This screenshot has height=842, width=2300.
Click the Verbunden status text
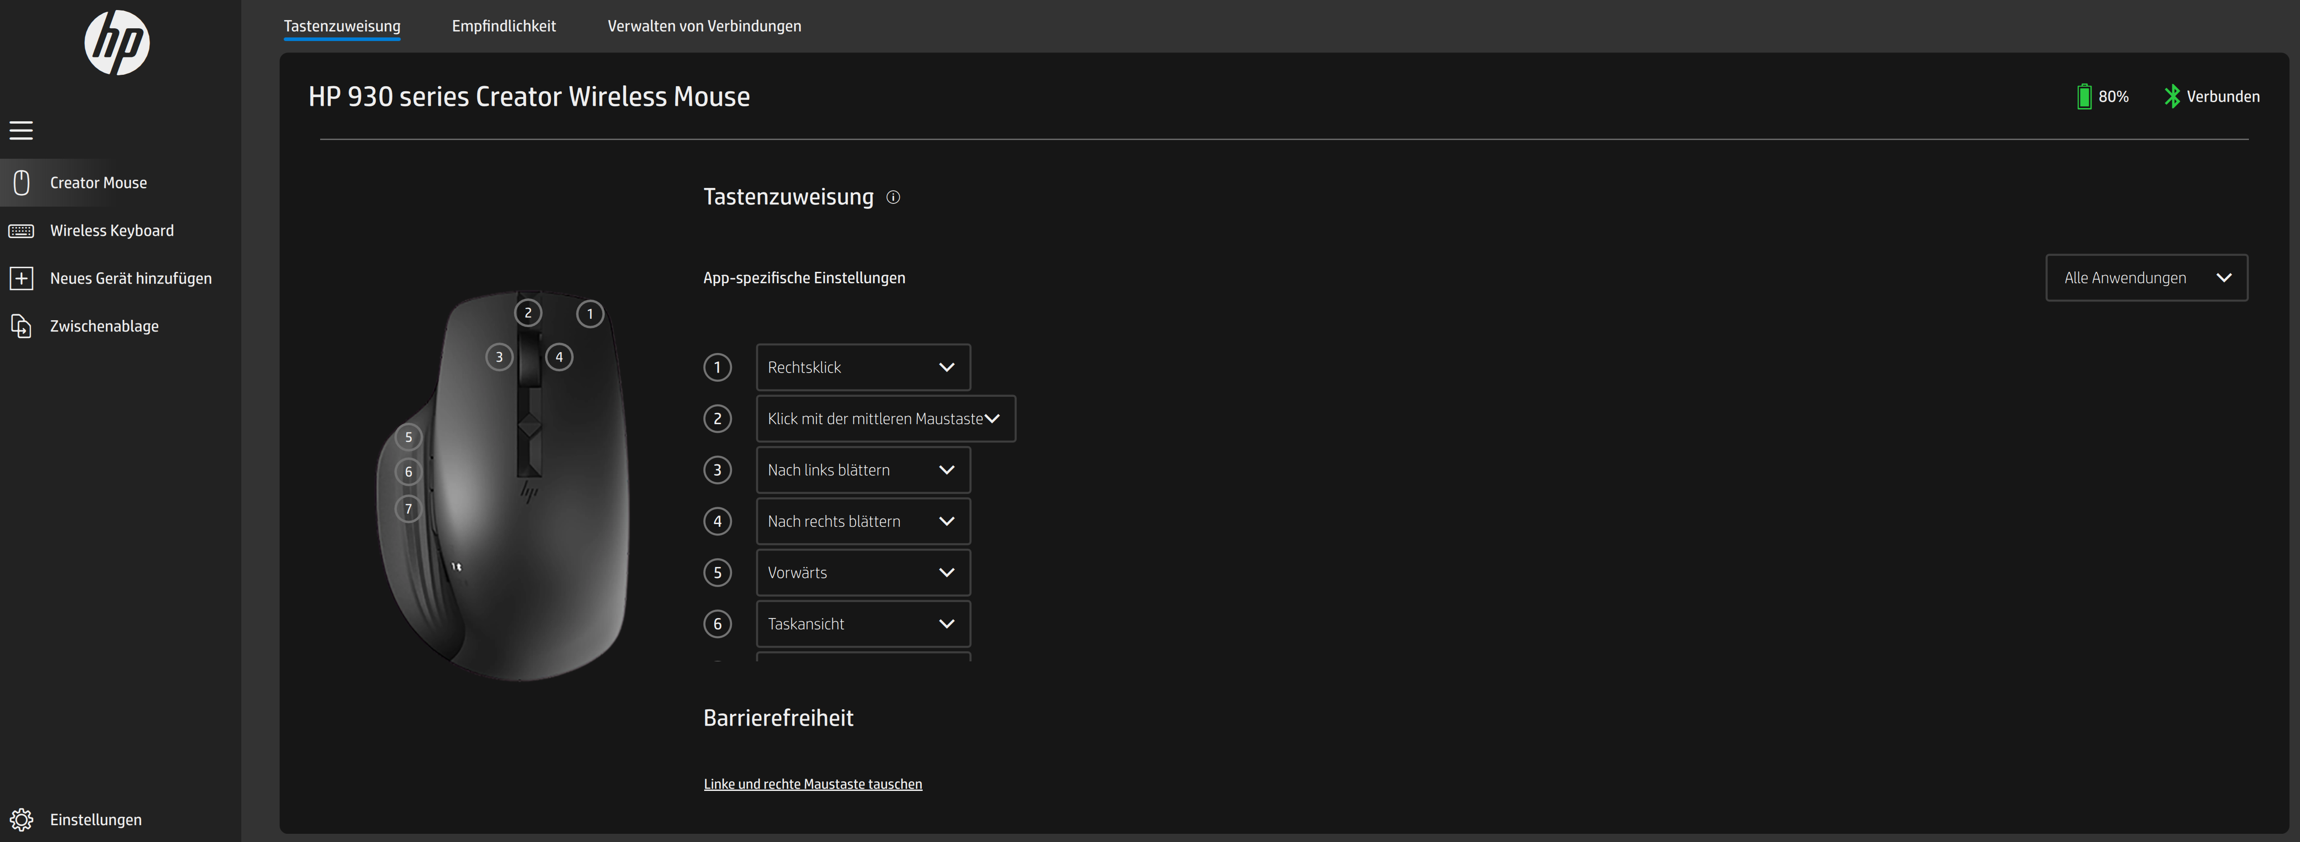click(x=2223, y=96)
